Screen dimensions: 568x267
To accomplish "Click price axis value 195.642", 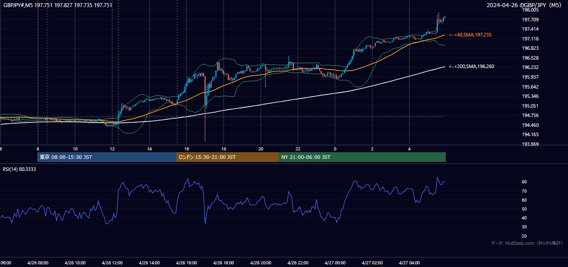I will [x=531, y=87].
